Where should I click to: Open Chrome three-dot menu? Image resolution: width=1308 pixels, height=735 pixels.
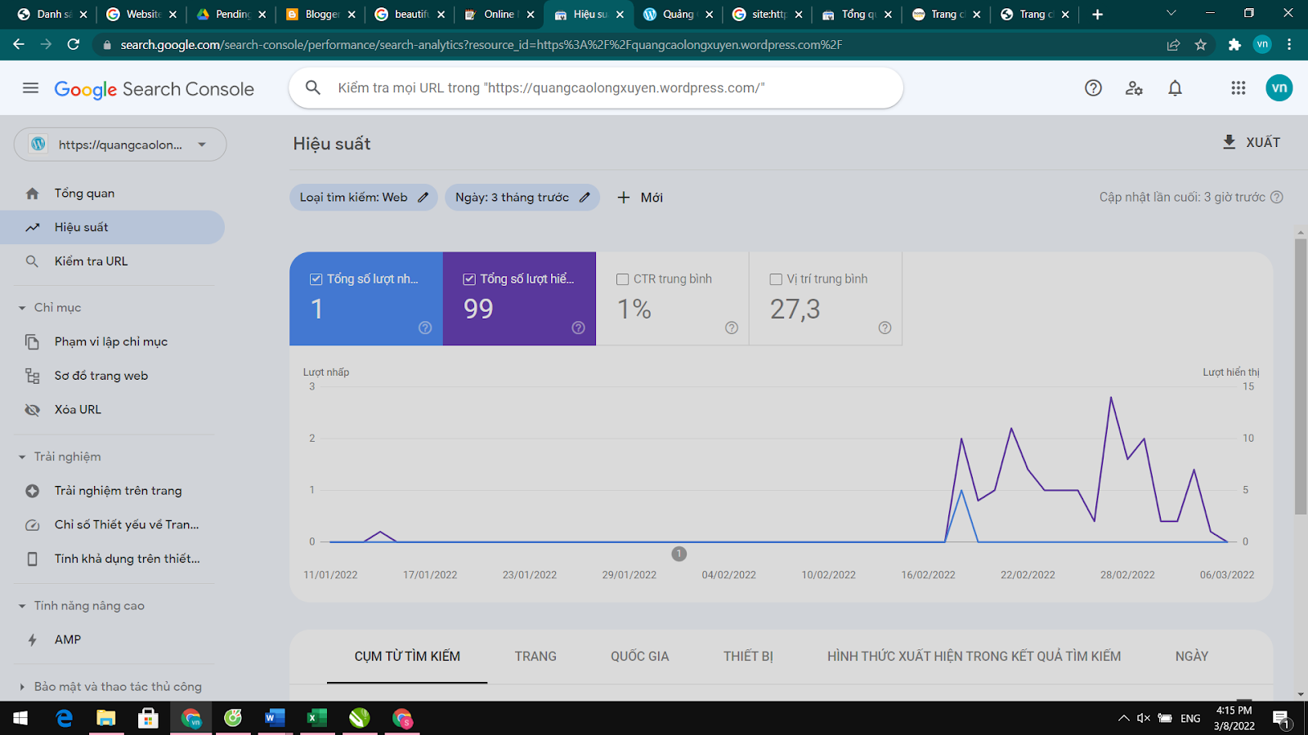click(x=1289, y=45)
